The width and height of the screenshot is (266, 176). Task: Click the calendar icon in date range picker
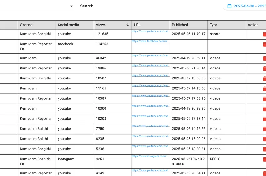229,6
